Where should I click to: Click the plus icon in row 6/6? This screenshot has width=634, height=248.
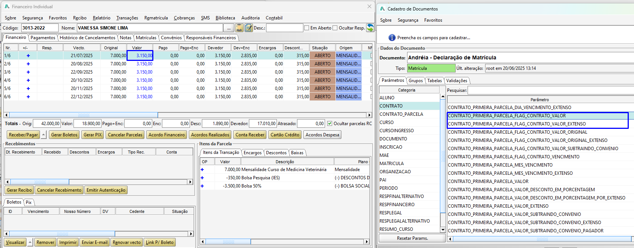pyautogui.click(x=28, y=97)
